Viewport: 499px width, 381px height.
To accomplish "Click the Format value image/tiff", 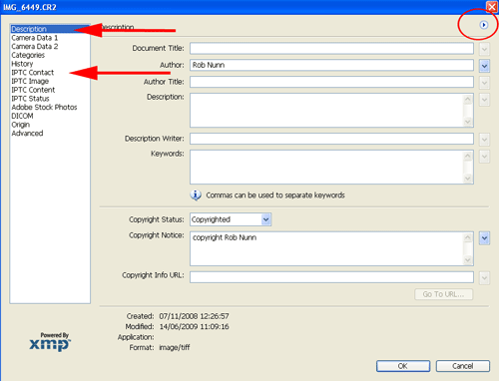I will coord(175,347).
